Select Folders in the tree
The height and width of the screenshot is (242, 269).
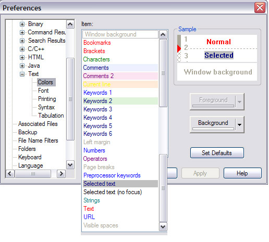pos(27,149)
